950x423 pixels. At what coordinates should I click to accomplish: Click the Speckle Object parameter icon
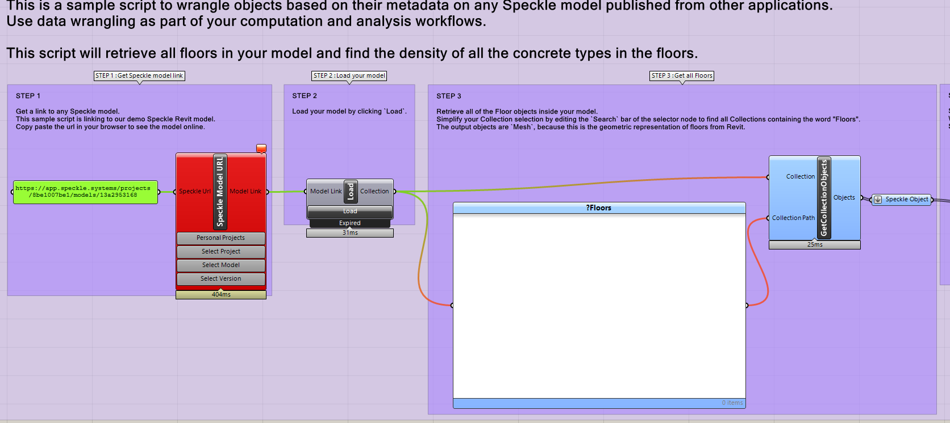[x=878, y=200]
